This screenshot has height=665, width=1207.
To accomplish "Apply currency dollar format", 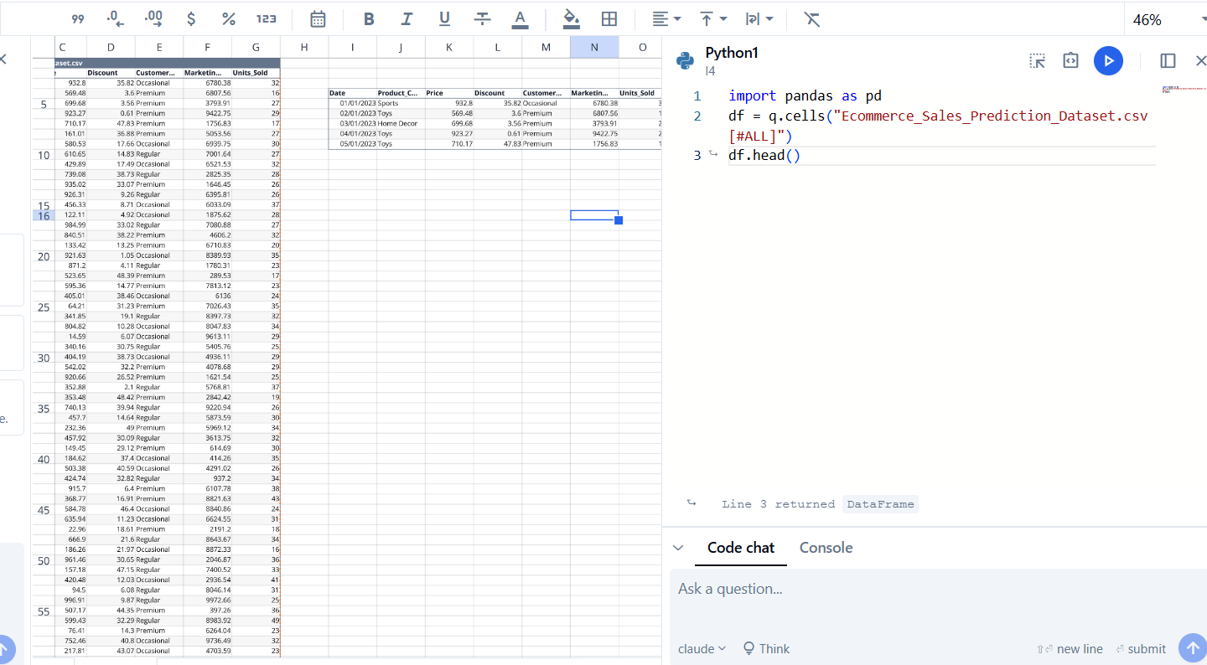I will point(191,18).
